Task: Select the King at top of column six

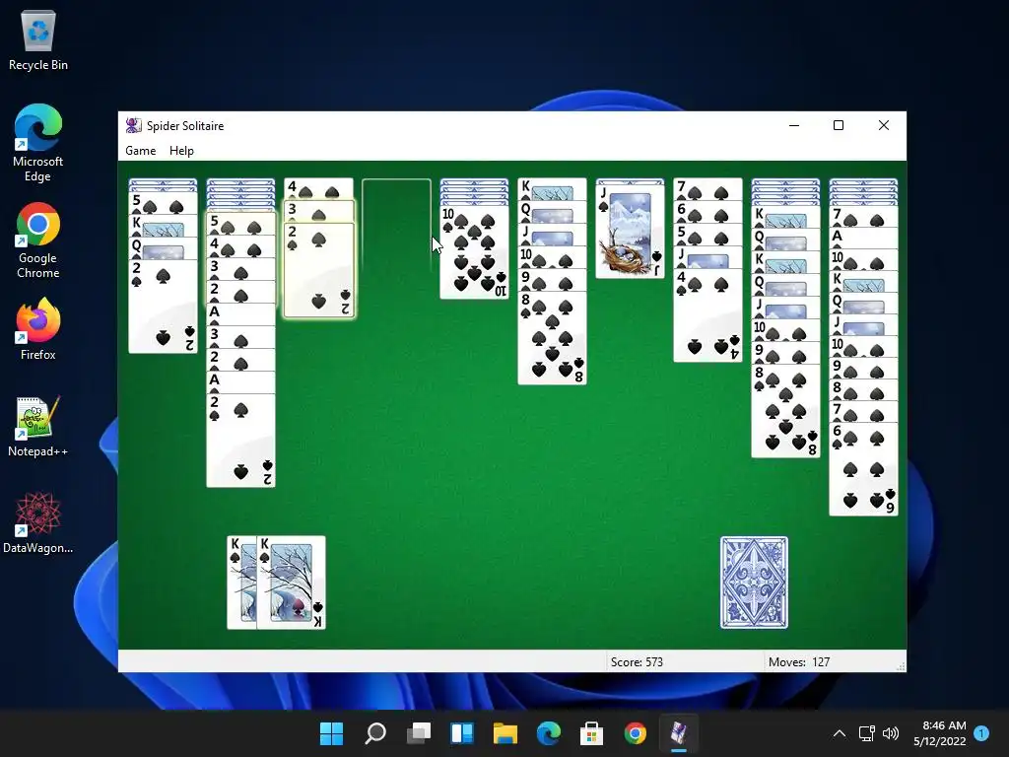Action: tap(552, 188)
